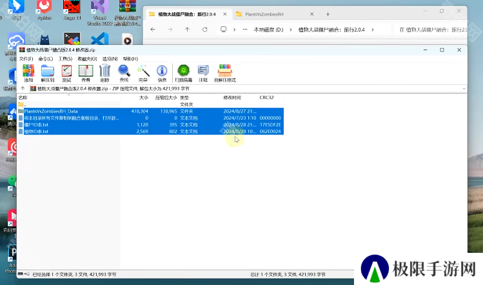Launch the 向导 (Wizard) wand icon
This screenshot has width=483, height=285.
tap(143, 73)
